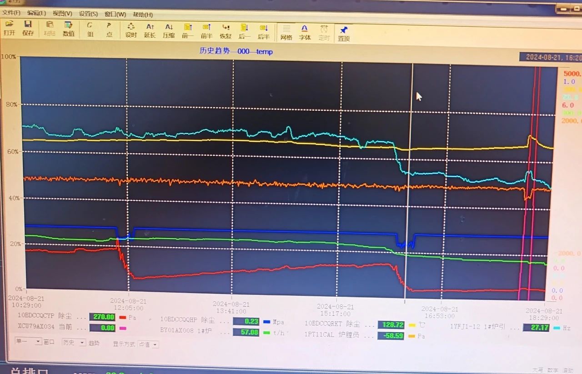Click the 0.23 Mpa value box
The width and height of the screenshot is (582, 374).
(x=246, y=321)
